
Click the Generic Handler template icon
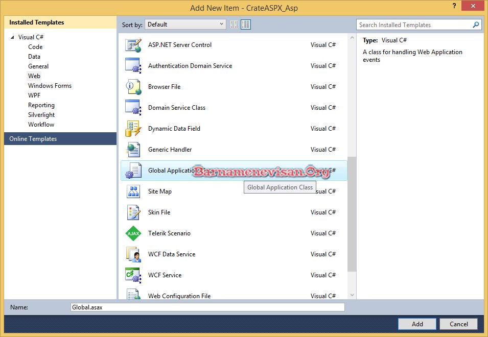tap(133, 150)
